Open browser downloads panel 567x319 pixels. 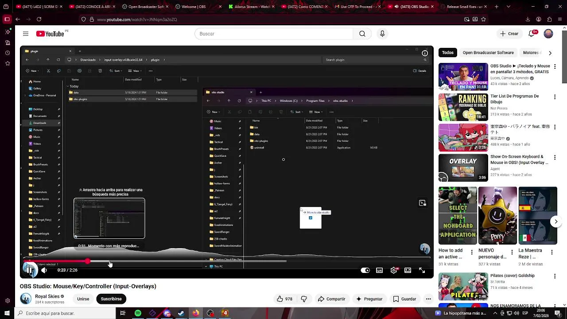pyautogui.click(x=528, y=19)
